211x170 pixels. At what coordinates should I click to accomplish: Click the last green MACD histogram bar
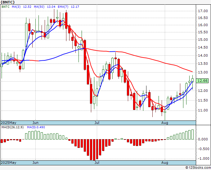point(192,135)
